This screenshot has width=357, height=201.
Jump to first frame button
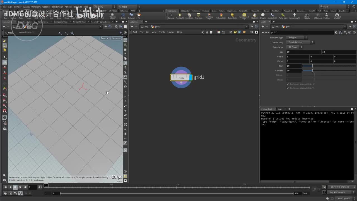(5, 187)
